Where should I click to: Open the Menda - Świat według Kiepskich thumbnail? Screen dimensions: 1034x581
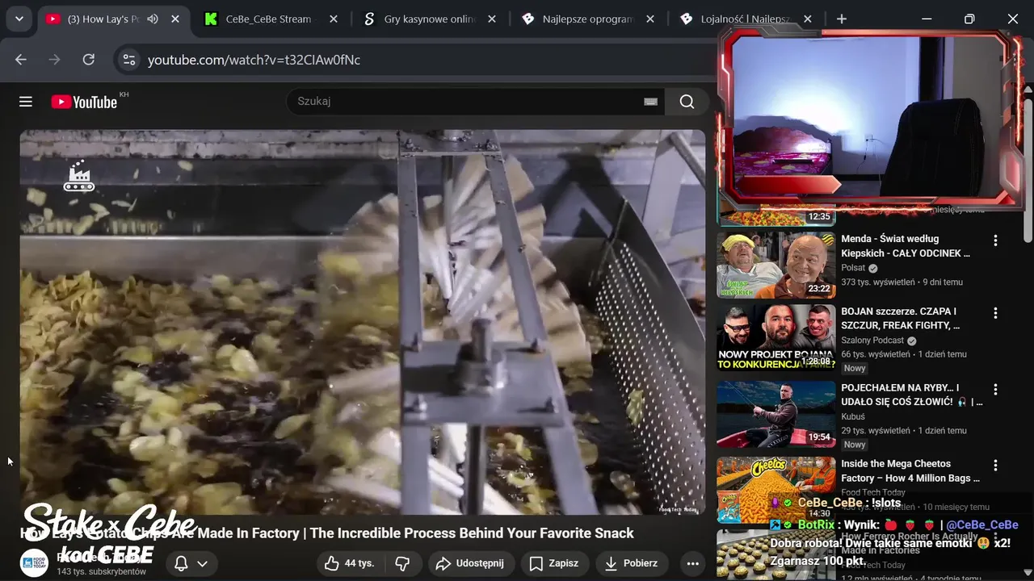click(x=776, y=265)
